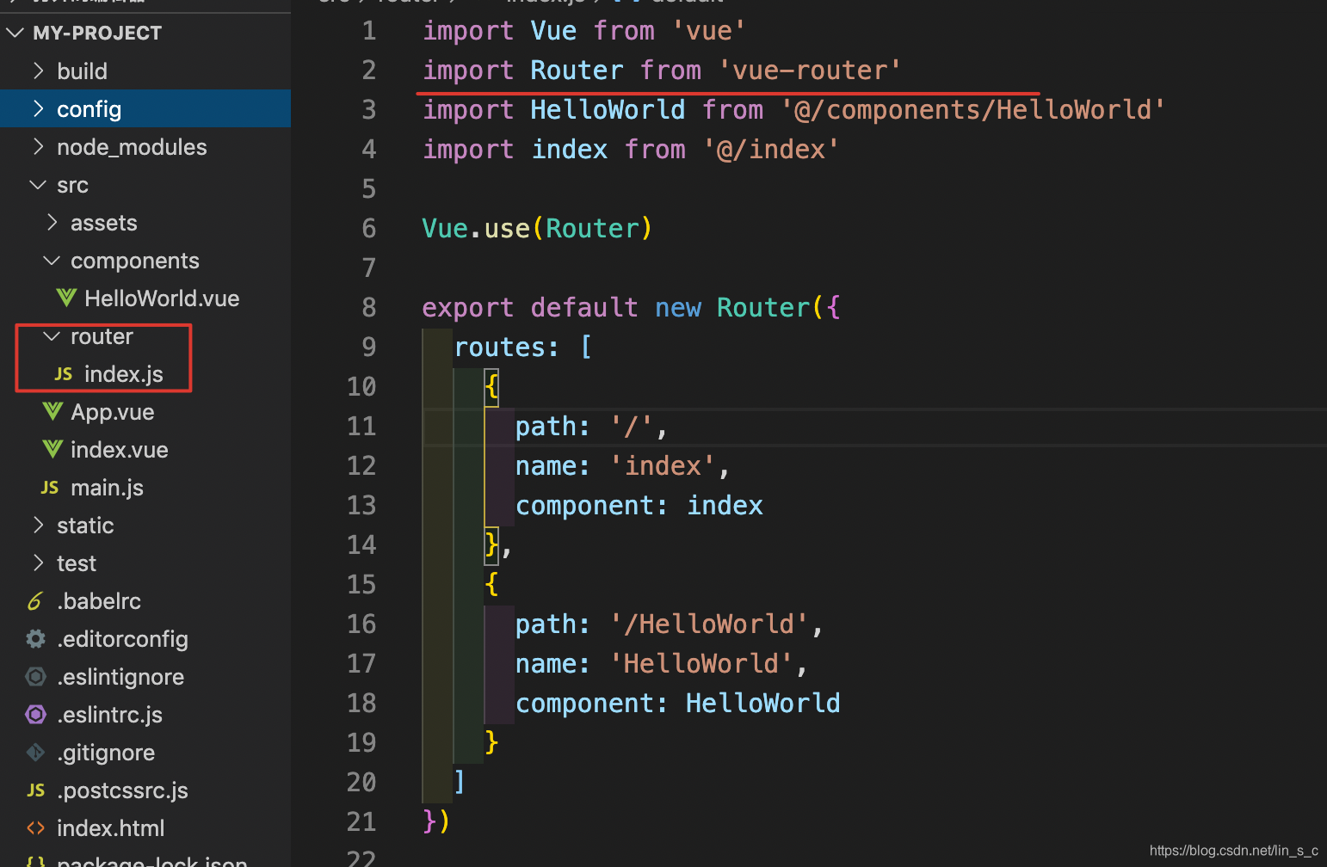Viewport: 1327px width, 867px height.
Task: Open index.vue file
Action: tap(145, 450)
